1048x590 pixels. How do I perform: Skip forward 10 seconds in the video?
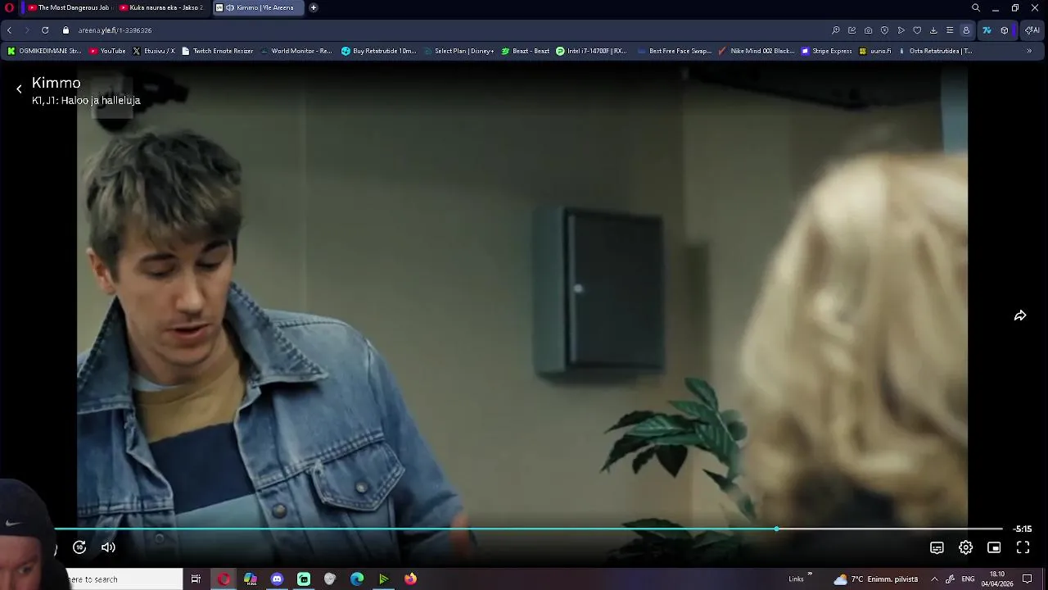coord(79,547)
